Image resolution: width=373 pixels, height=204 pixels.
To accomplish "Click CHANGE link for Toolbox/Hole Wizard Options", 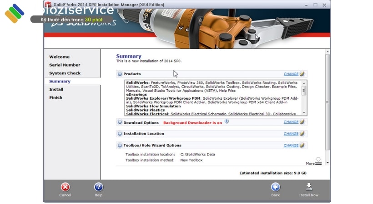I will [x=291, y=146].
